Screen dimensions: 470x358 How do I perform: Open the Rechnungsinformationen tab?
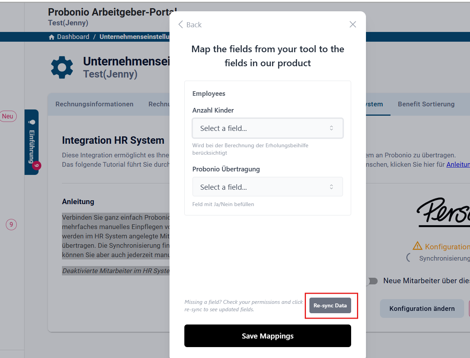(94, 104)
